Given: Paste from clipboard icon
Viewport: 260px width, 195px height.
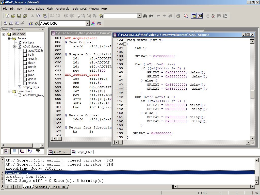Looking at the screenshot, I should (44, 16).
